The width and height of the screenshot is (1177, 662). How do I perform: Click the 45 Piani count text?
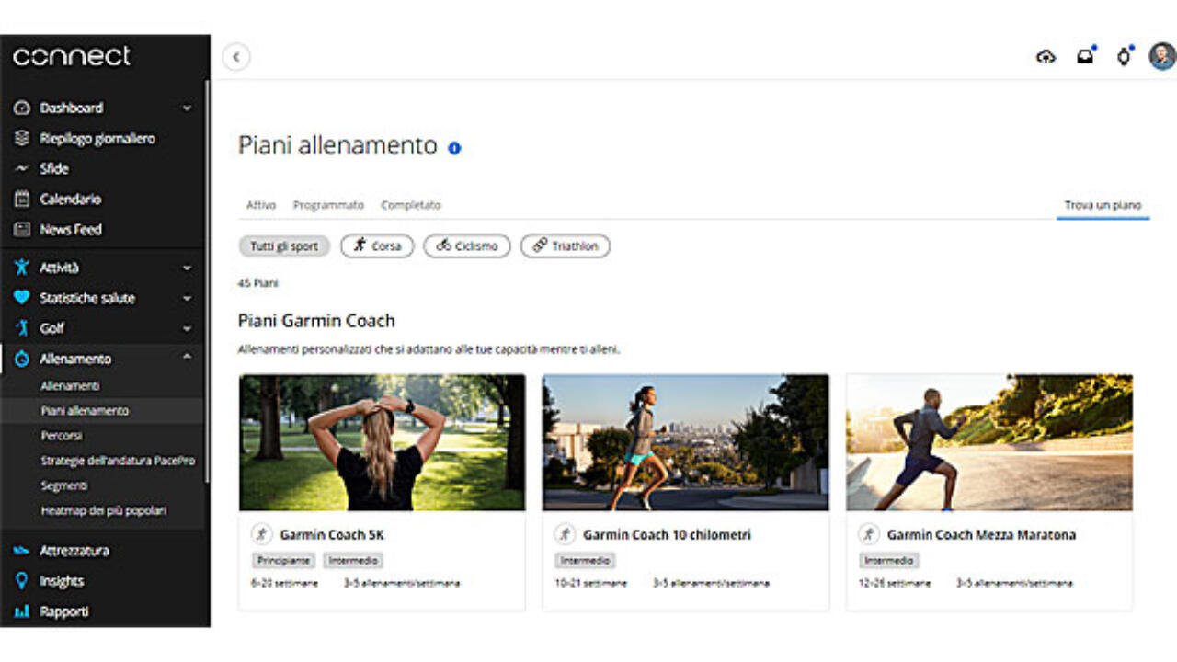[x=258, y=283]
